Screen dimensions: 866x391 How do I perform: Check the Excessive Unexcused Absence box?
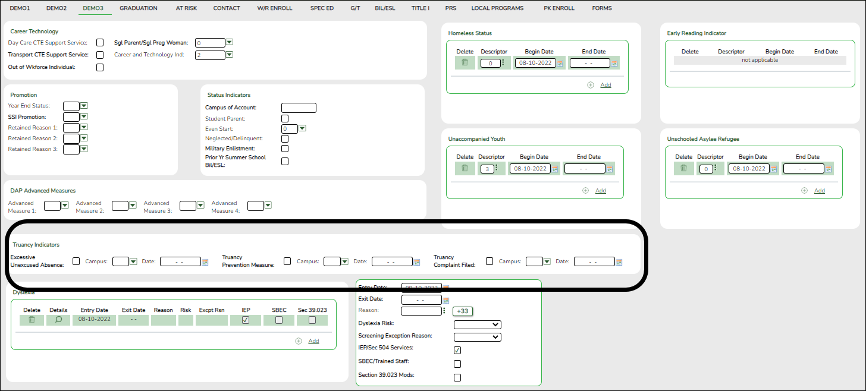[x=76, y=260]
